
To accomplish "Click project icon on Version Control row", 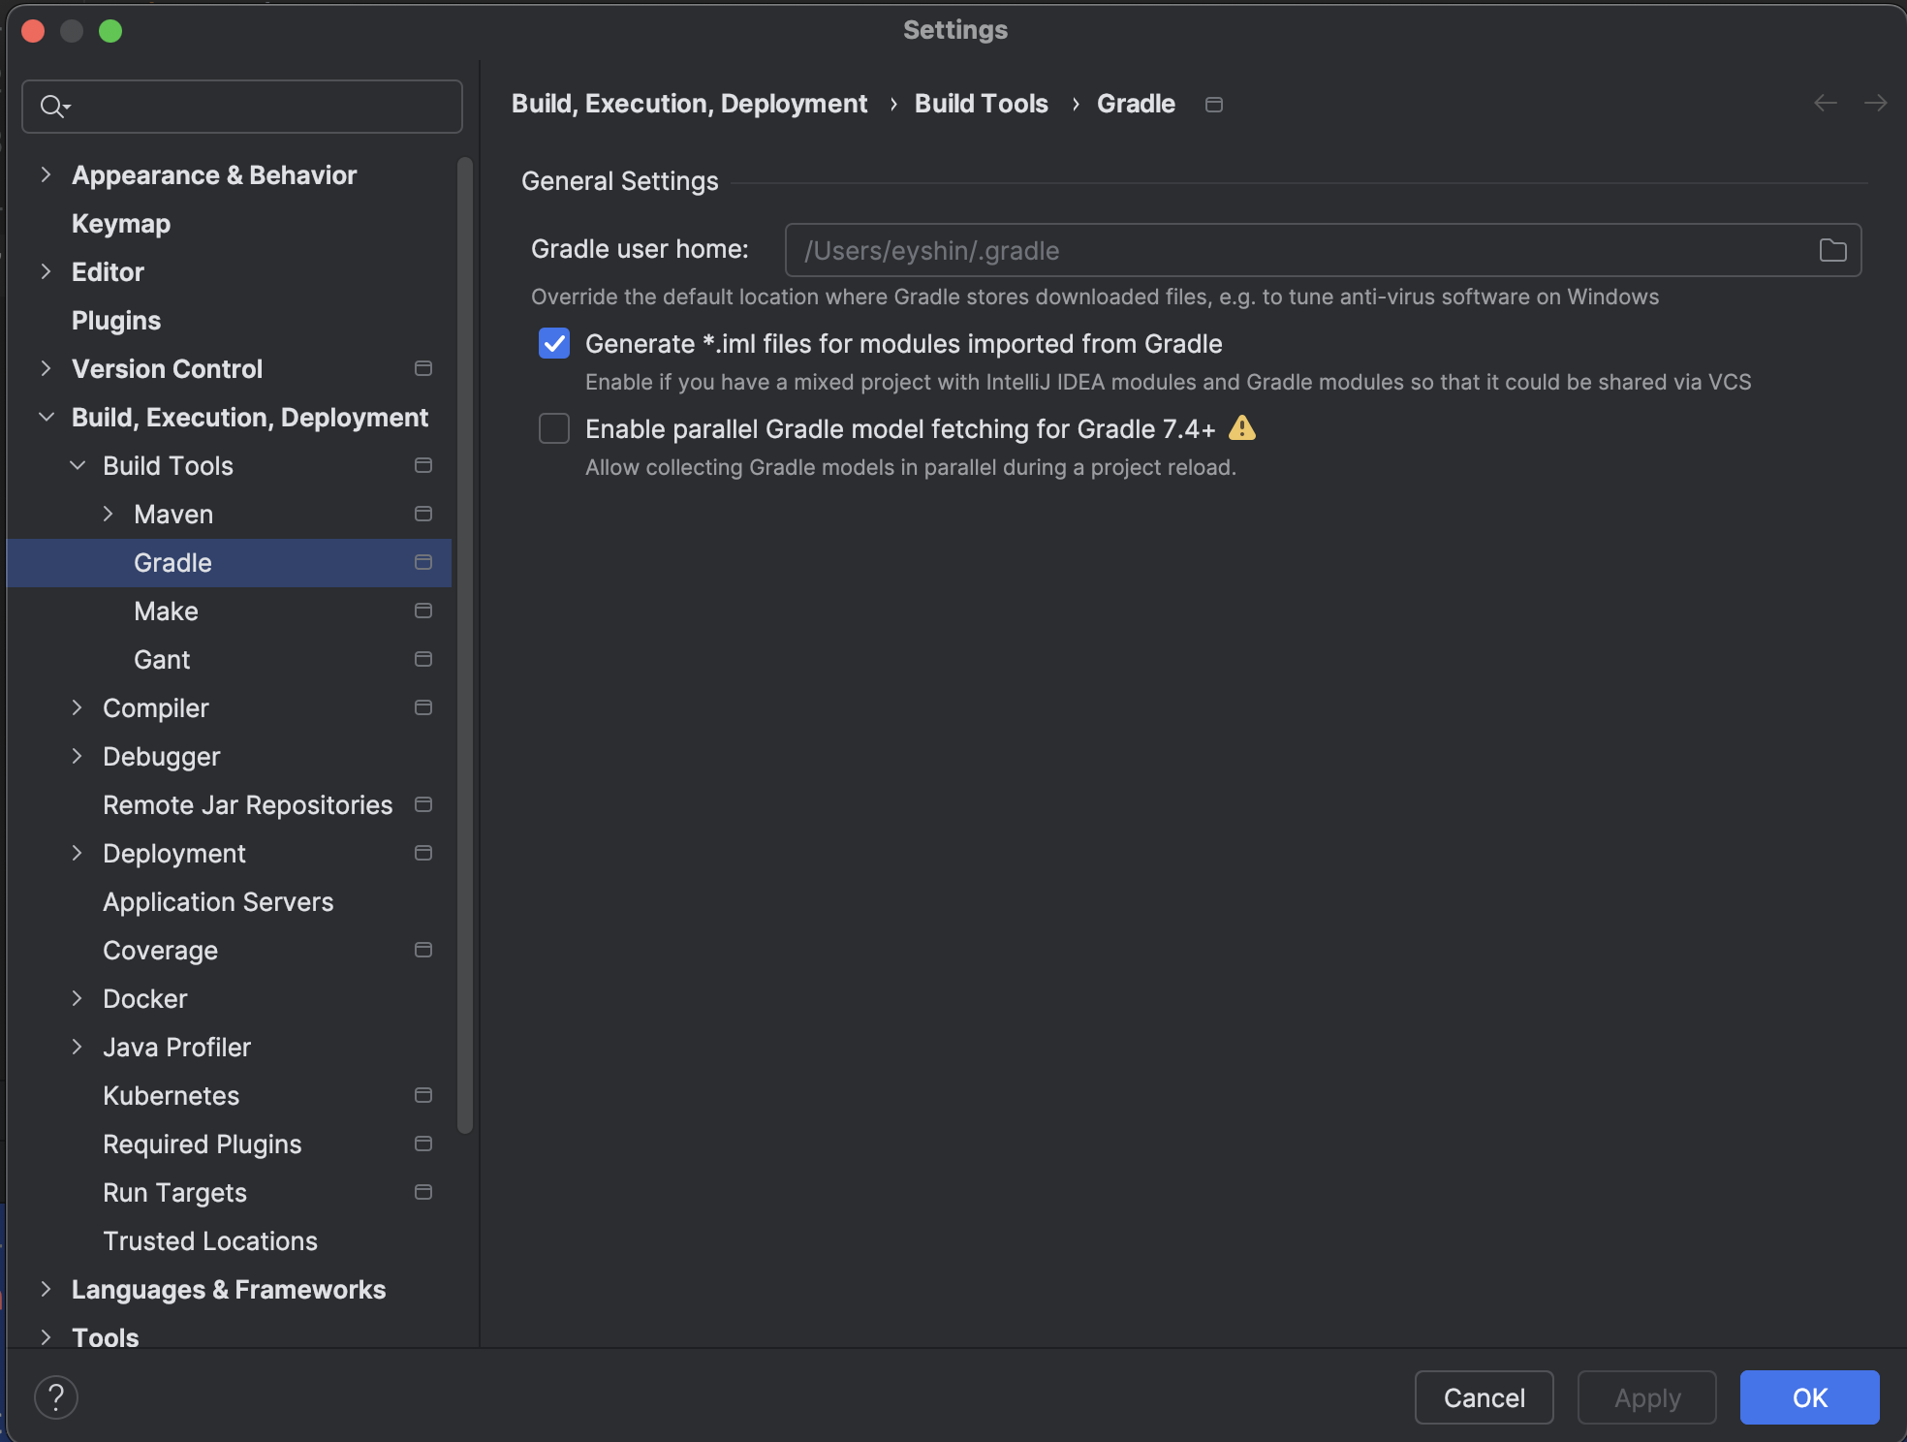I will 423,368.
